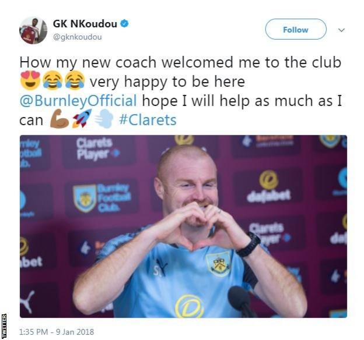
Task: Click the heart-eyes emoji
Action: [30, 80]
